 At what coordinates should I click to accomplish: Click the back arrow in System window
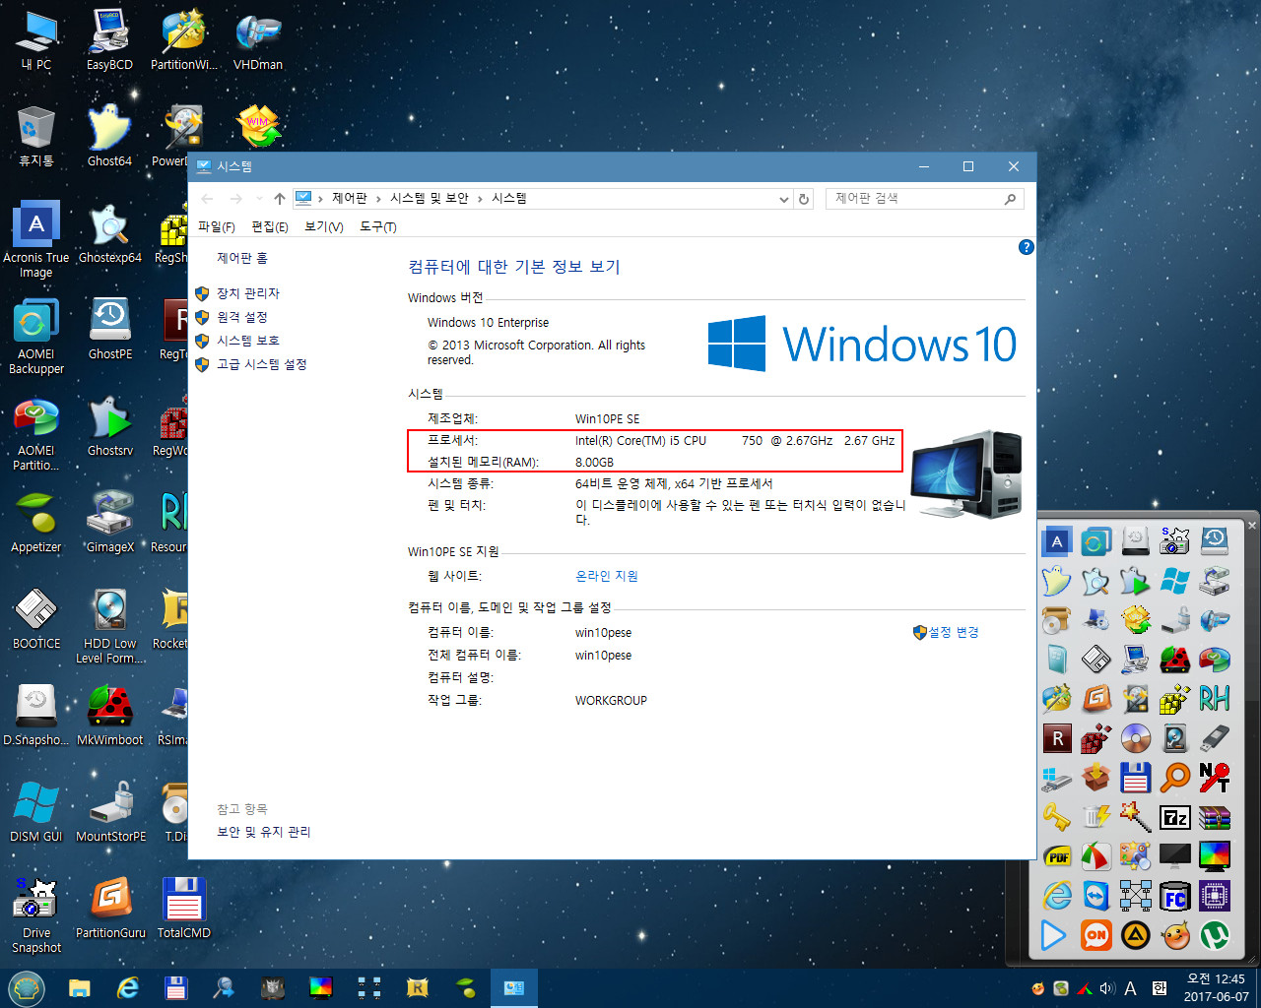(x=207, y=199)
